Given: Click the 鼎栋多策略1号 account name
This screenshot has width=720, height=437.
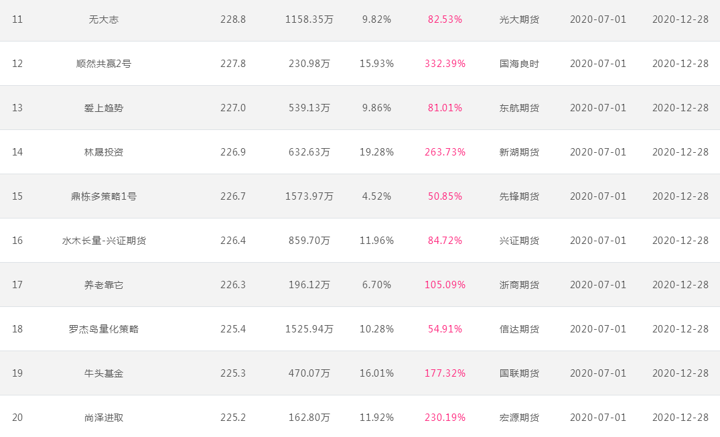Looking at the screenshot, I should click(104, 196).
